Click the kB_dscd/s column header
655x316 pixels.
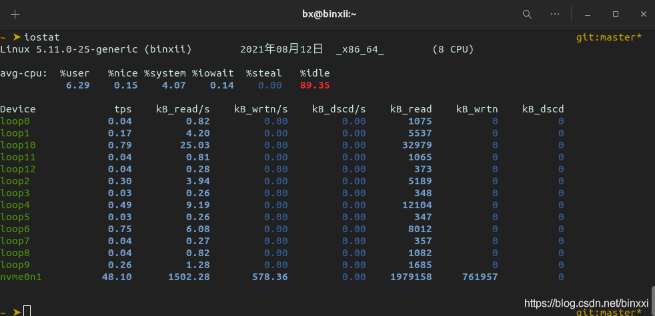340,109
